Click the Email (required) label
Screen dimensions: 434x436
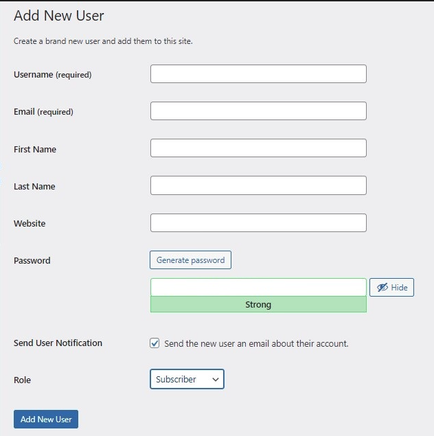(x=43, y=112)
